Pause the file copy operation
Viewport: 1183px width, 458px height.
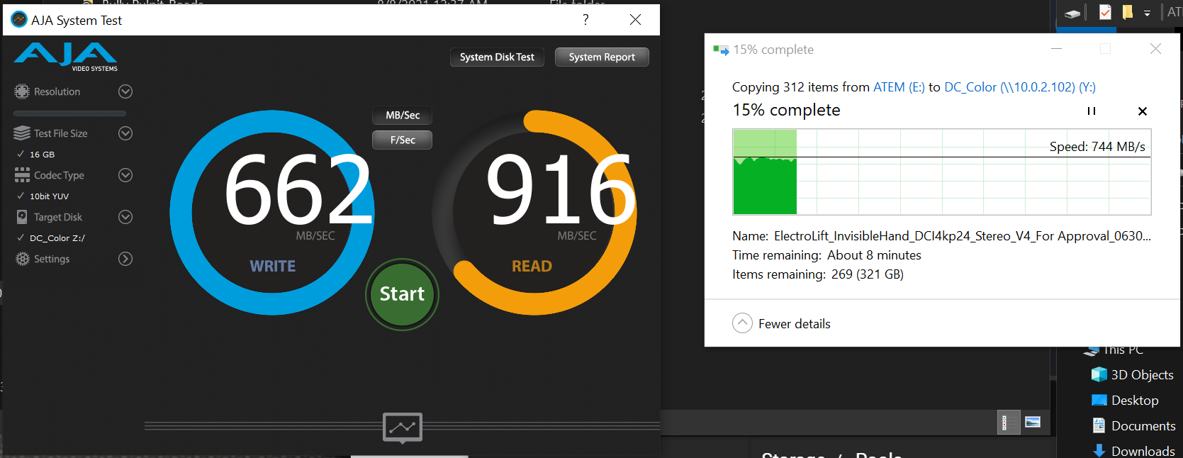pos(1092,111)
